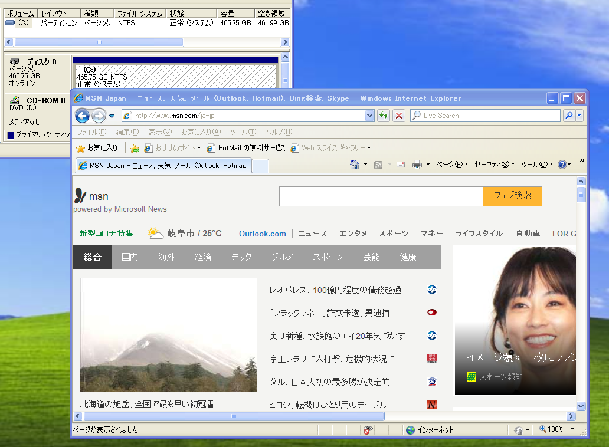Expand print options dropdown arrow
The width and height of the screenshot is (609, 447).
428,165
